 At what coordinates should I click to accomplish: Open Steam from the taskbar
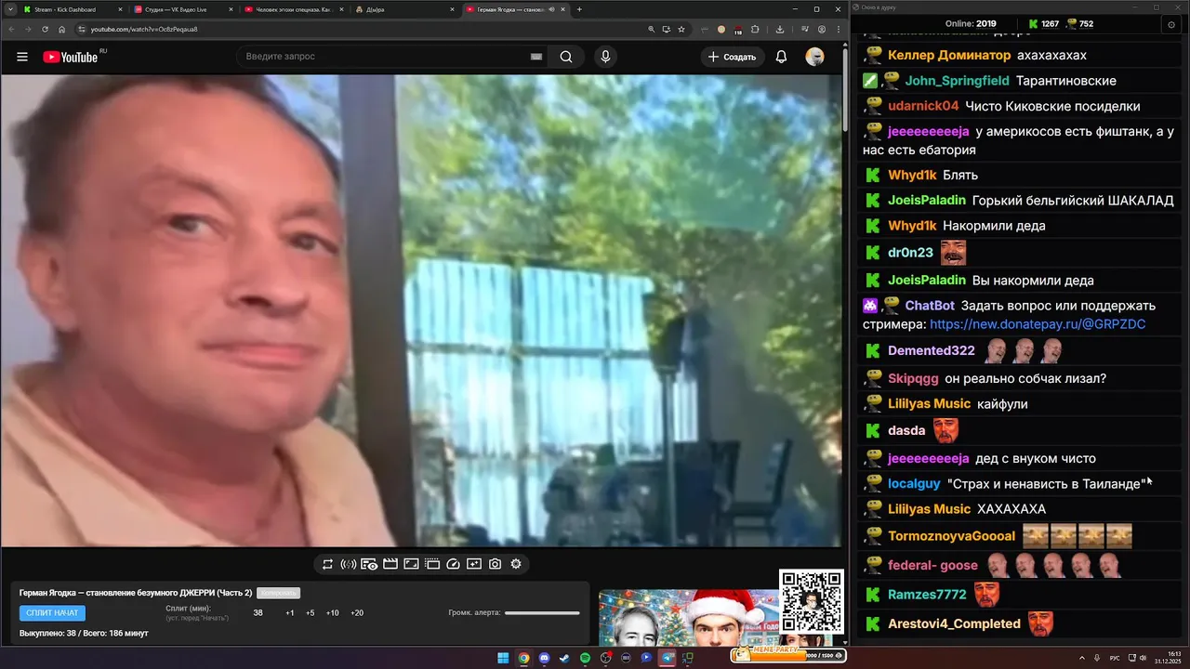564,658
